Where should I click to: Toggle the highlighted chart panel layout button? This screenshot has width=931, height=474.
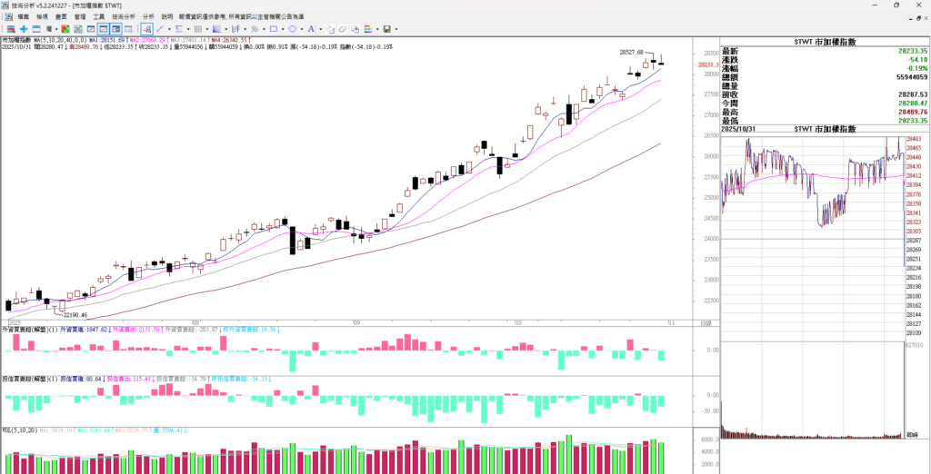point(104,29)
